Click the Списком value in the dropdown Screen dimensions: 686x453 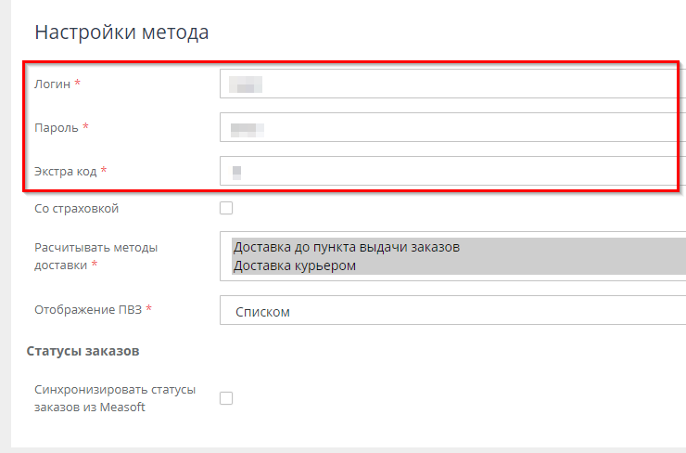[x=262, y=312]
